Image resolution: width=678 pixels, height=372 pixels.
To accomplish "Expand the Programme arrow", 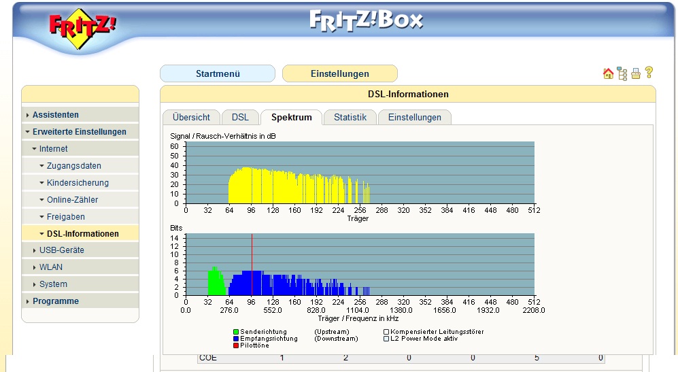I will click(27, 301).
